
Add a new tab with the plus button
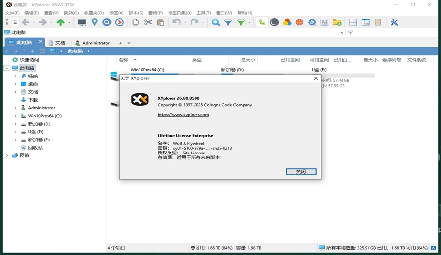(x=120, y=43)
